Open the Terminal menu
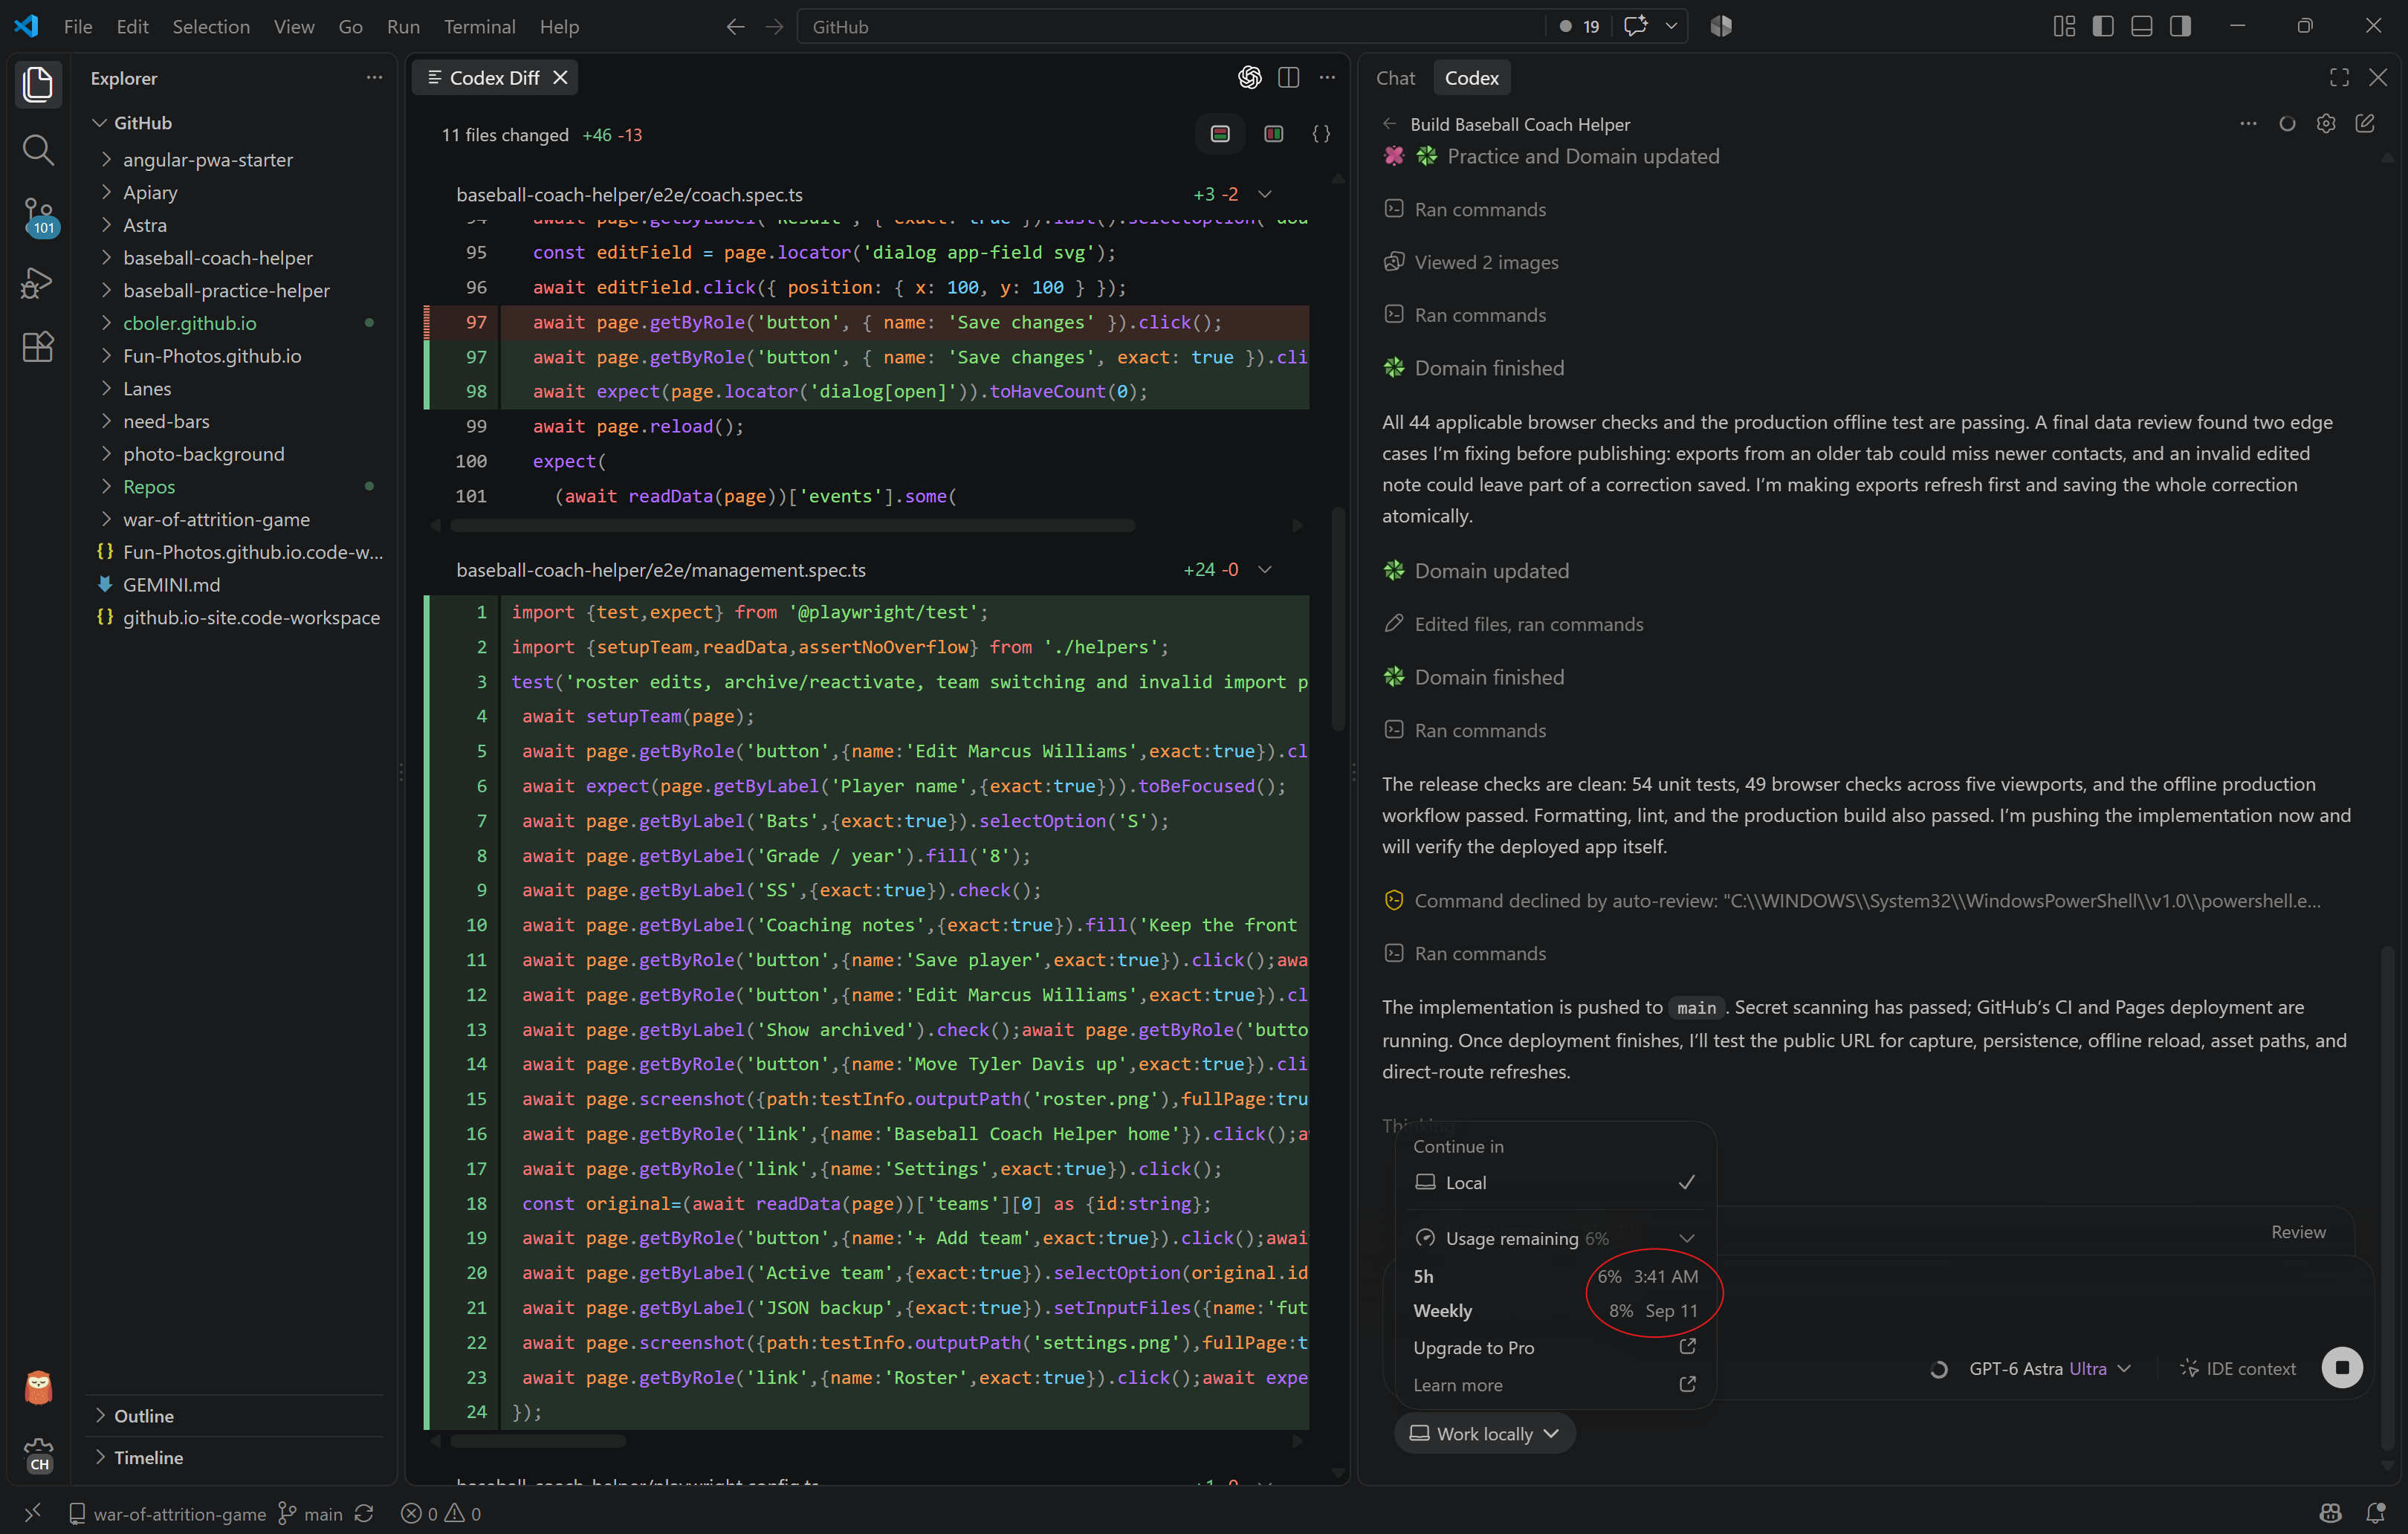Screen dimensions: 2408x1534 click(x=479, y=27)
